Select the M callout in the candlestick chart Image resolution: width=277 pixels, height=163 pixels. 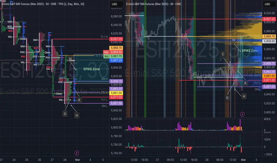[x=234, y=40]
